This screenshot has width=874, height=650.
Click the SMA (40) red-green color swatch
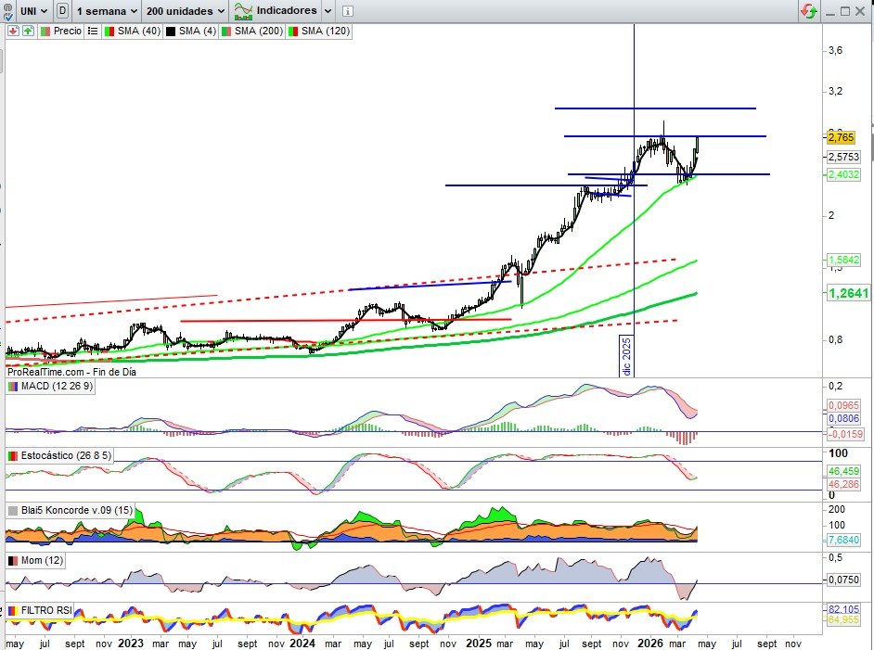click(109, 32)
